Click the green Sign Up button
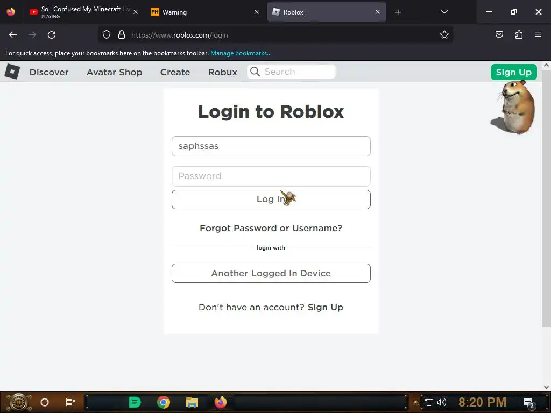 [x=513, y=72]
